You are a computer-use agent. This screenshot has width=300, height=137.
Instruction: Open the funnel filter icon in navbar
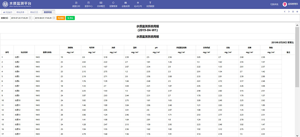tap(150, 3)
